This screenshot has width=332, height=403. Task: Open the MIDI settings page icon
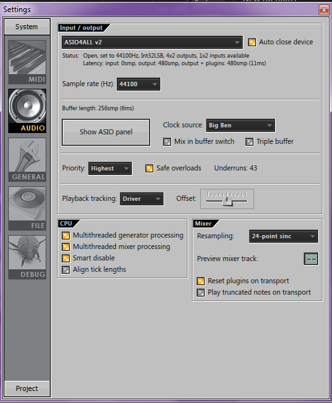point(27,62)
